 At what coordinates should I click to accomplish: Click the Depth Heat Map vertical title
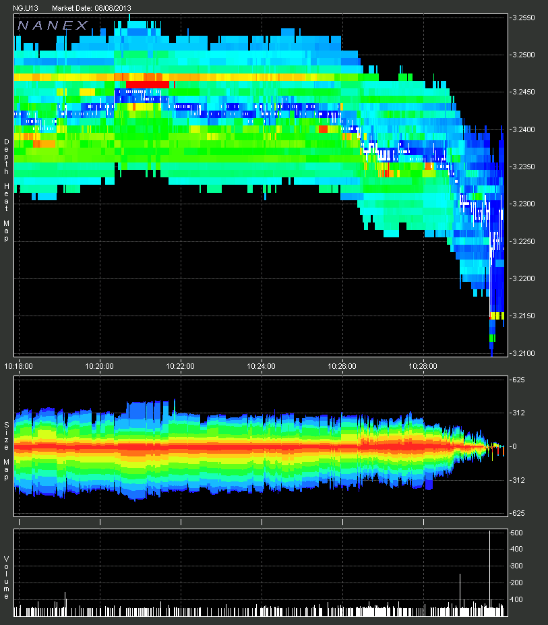[6, 190]
